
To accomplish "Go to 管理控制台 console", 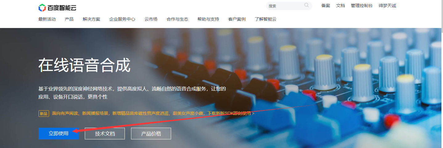I will (362, 6).
